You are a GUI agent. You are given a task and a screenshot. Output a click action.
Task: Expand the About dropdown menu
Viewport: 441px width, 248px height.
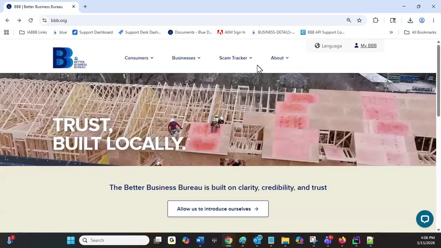(280, 58)
